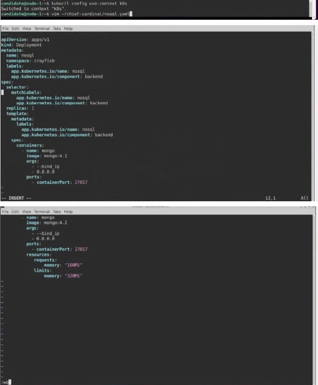Open View menu in the INSERT-mode terminal
Viewport: 318px width, 385px height.
pyautogui.click(x=27, y=28)
